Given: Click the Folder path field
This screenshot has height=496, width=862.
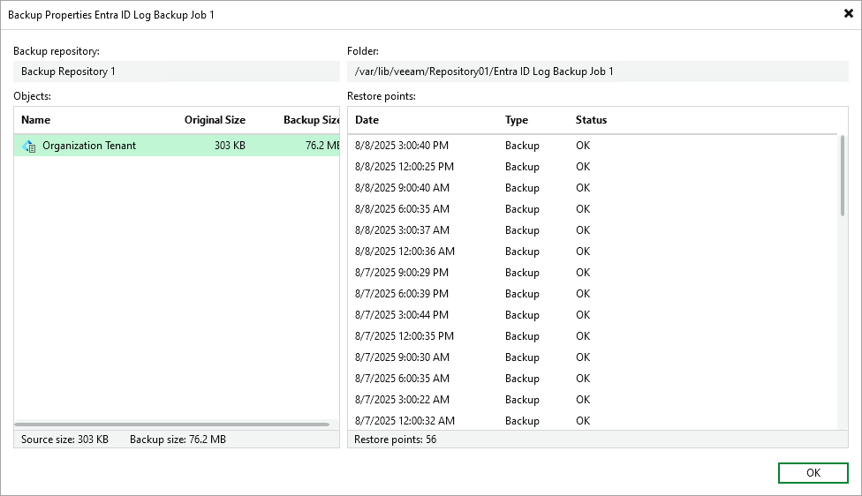Looking at the screenshot, I should pyautogui.click(x=598, y=71).
